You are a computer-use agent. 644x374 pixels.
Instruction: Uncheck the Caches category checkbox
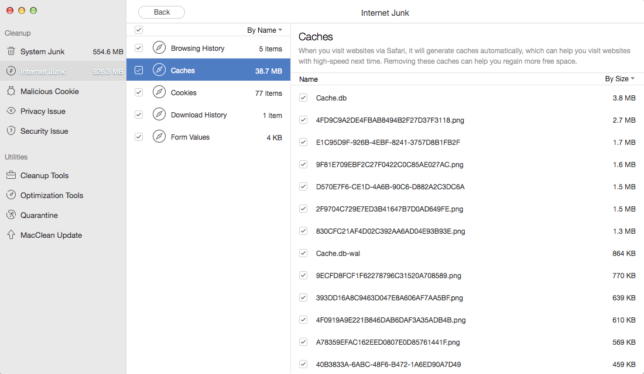pyautogui.click(x=139, y=70)
